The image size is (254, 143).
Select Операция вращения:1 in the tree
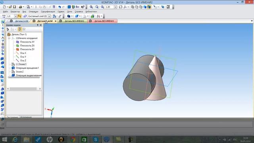27,68
